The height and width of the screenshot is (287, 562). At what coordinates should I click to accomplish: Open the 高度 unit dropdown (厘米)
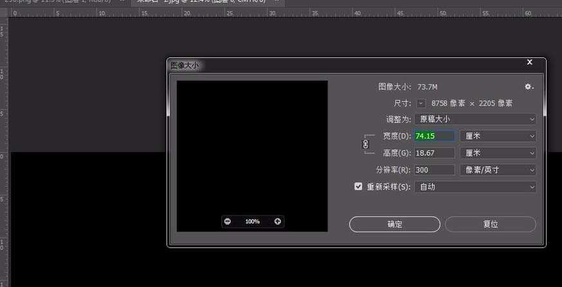(498, 153)
